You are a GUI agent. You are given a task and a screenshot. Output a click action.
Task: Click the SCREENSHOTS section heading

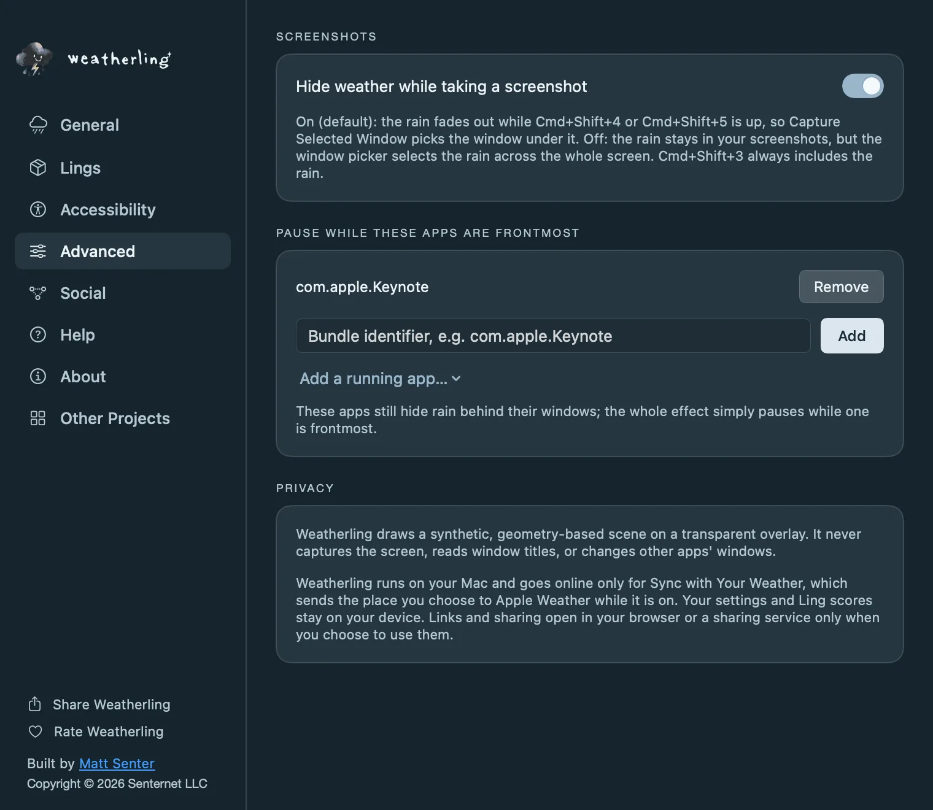[326, 36]
